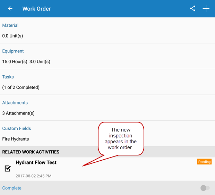Open the Equipment section

[x=13, y=51]
